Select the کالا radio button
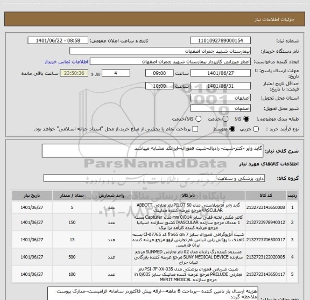The image size is (310, 300). [x=246, y=118]
